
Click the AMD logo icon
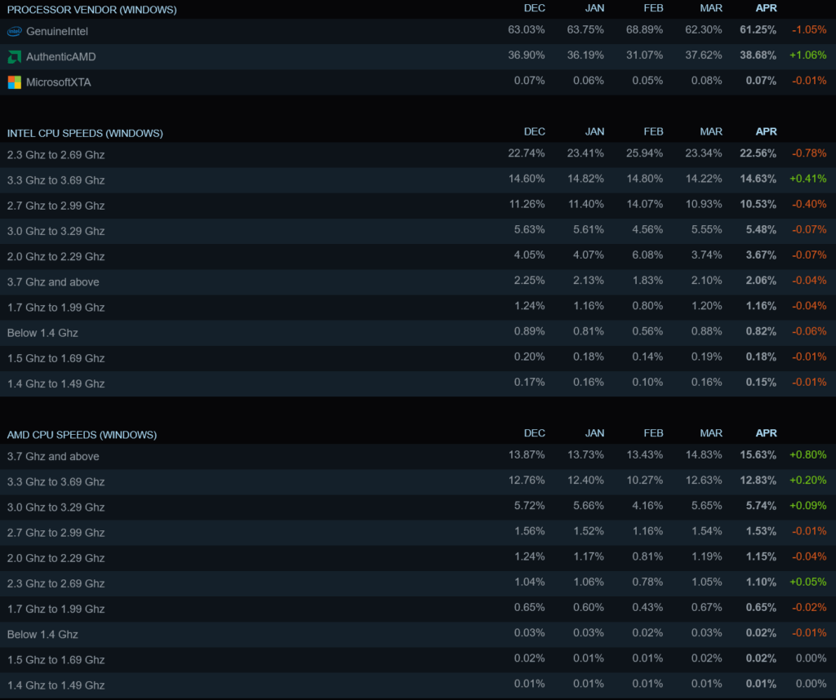point(15,57)
